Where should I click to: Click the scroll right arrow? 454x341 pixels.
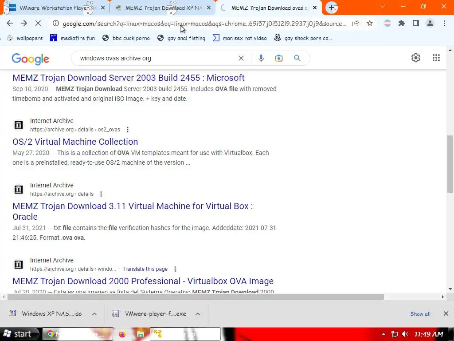(x=443, y=297)
